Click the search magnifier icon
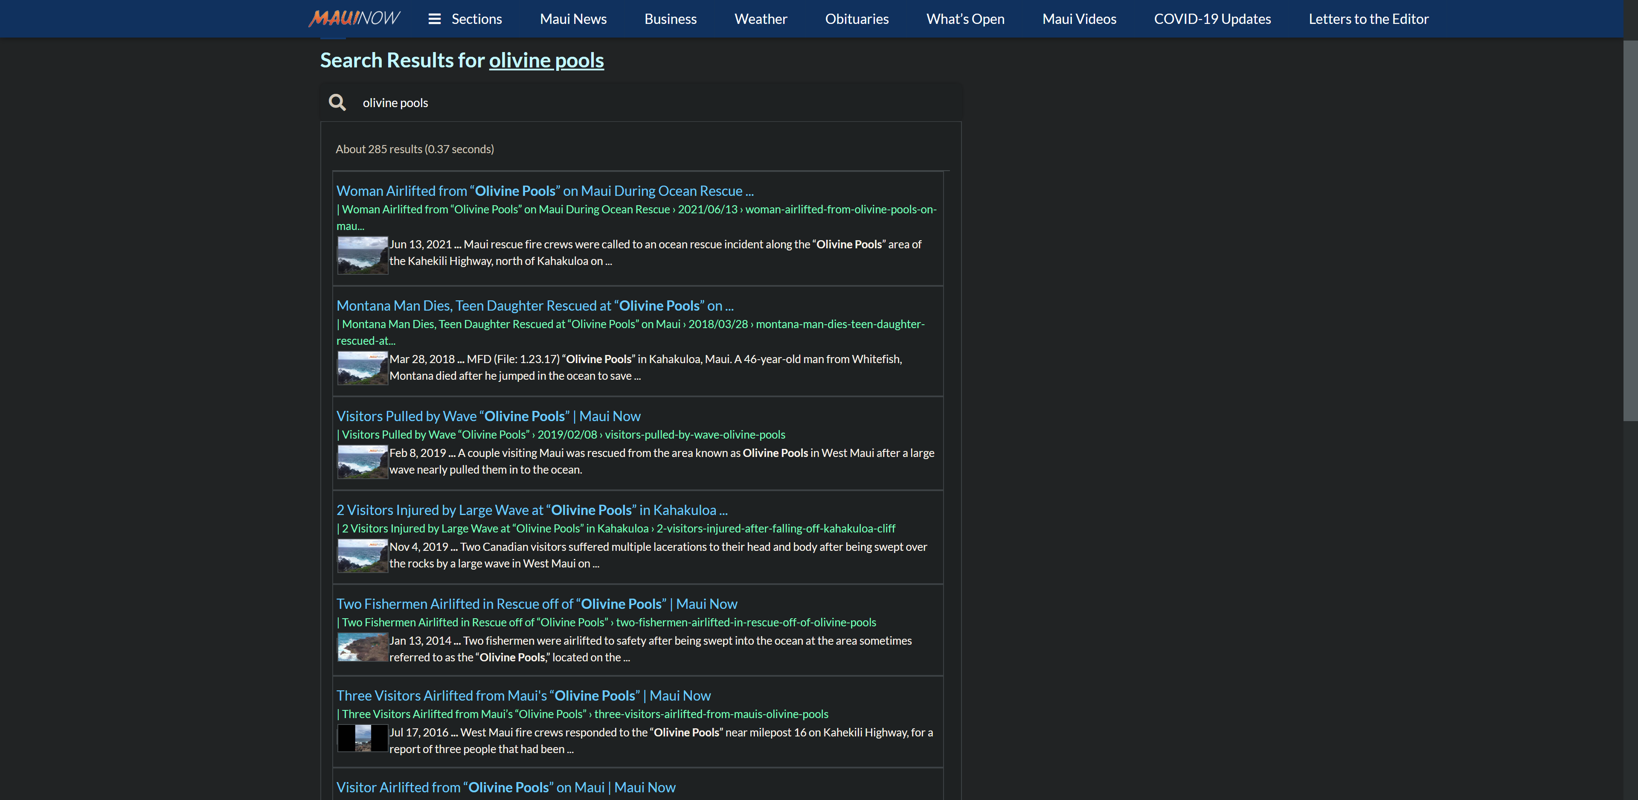 point(337,102)
